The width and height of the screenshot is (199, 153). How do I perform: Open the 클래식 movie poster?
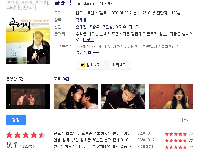click(28, 32)
